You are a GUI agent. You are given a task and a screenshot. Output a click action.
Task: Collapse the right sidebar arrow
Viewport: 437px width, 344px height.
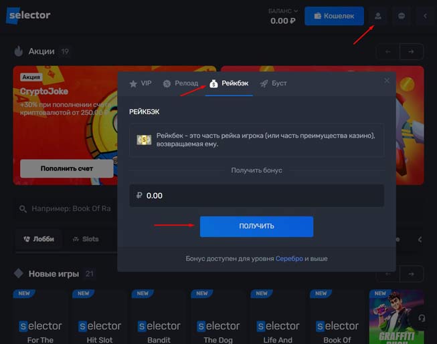[425, 16]
